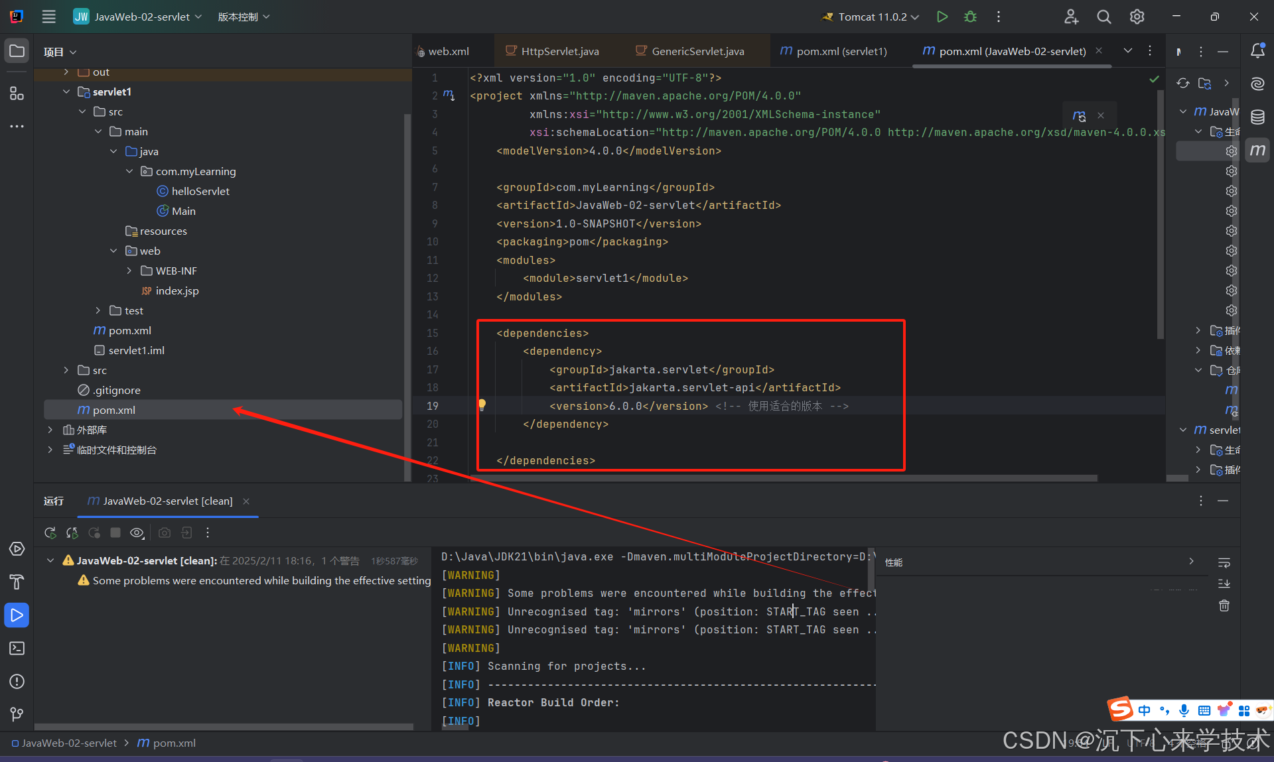1274x762 pixels.
Task: Open the Database tool window icon
Action: pyautogui.click(x=1257, y=117)
